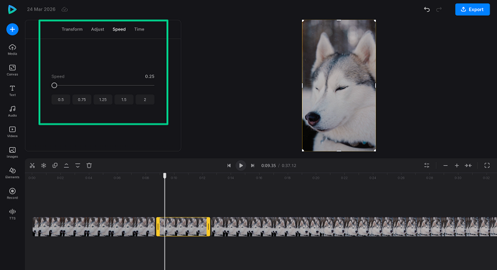Open the Canvas settings in sidebar
Image resolution: width=497 pixels, height=270 pixels.
tap(12, 70)
